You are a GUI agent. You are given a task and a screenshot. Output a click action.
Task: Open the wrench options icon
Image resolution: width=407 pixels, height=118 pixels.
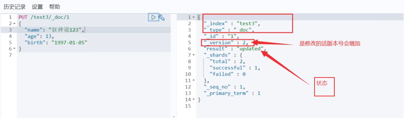[x=162, y=17]
